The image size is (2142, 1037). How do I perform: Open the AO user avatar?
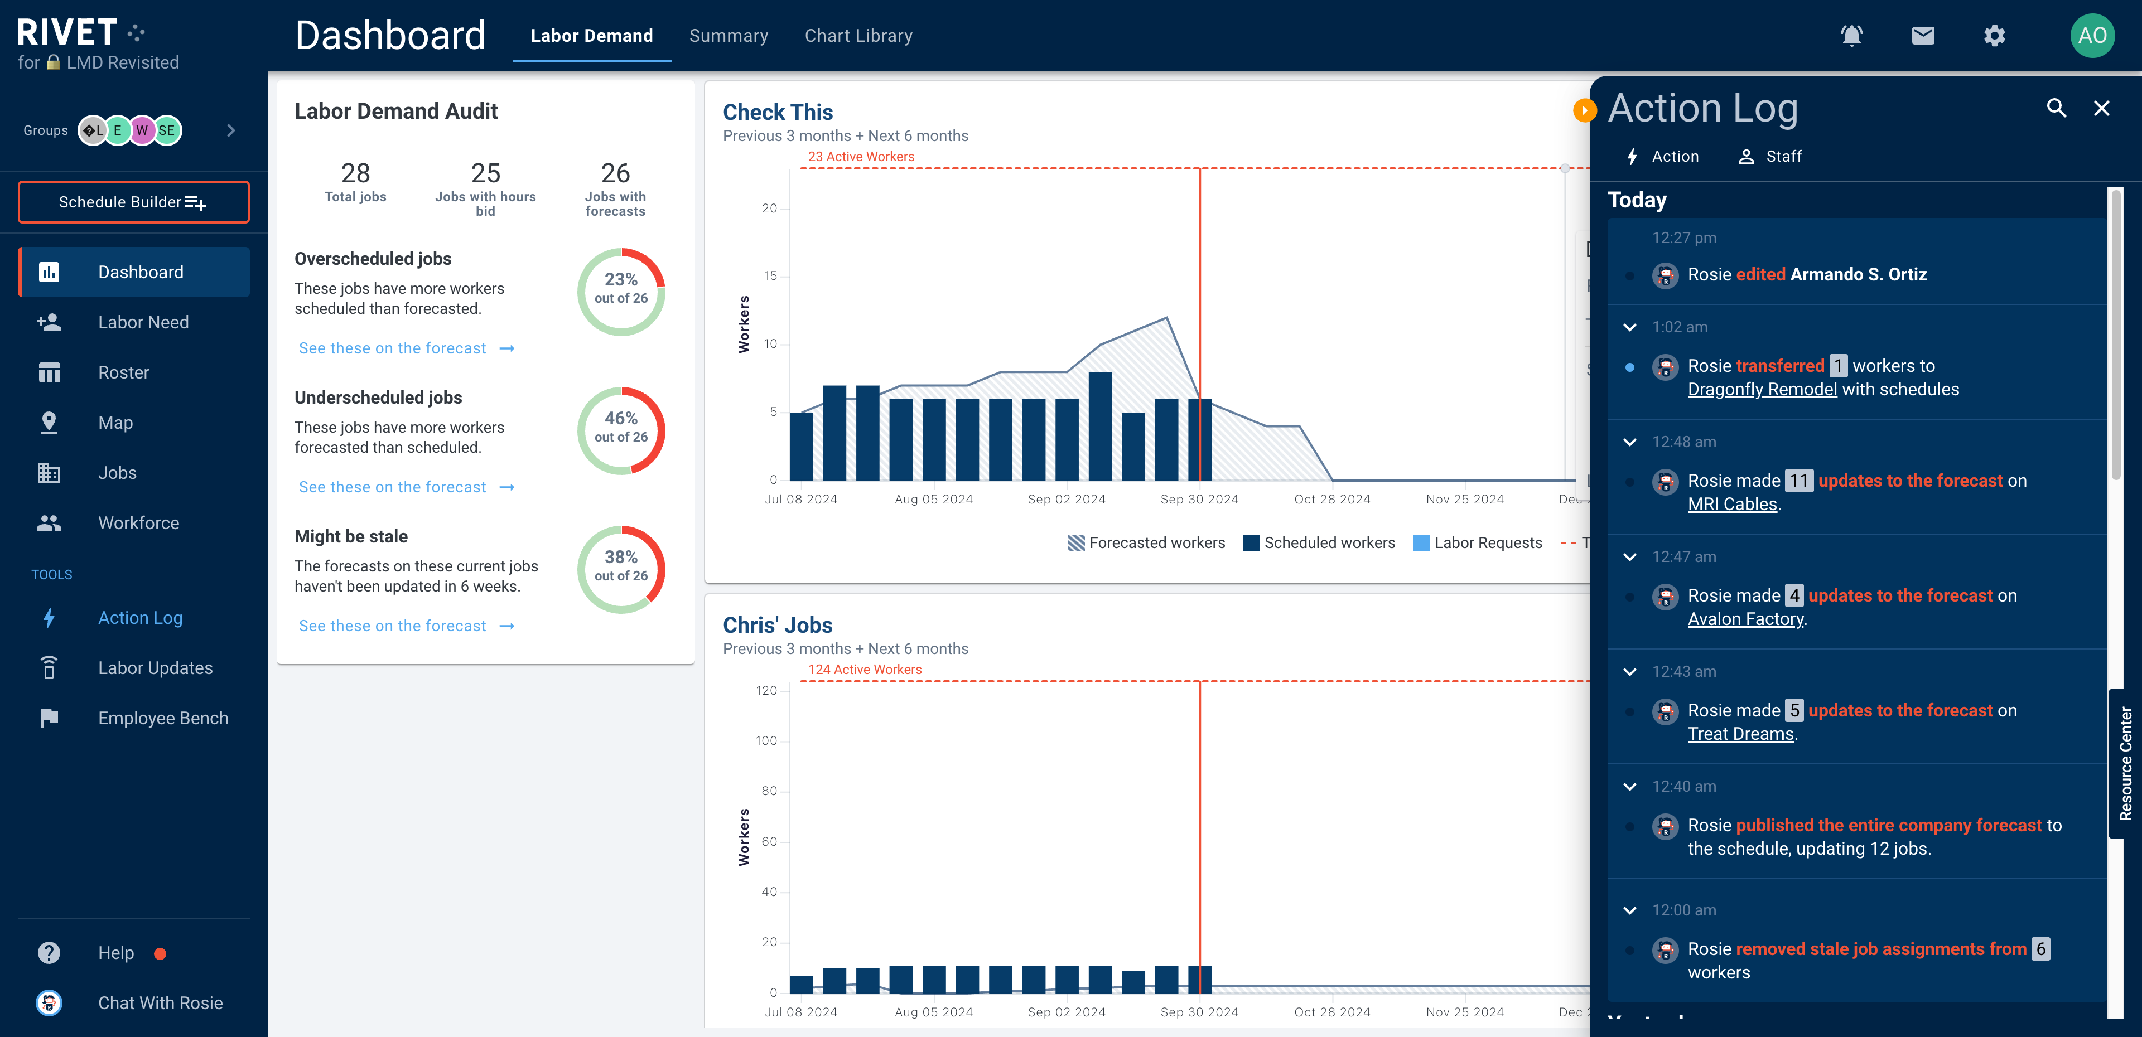(2092, 36)
